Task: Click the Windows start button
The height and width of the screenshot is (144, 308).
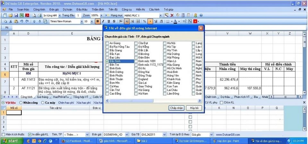Action: (12, 141)
